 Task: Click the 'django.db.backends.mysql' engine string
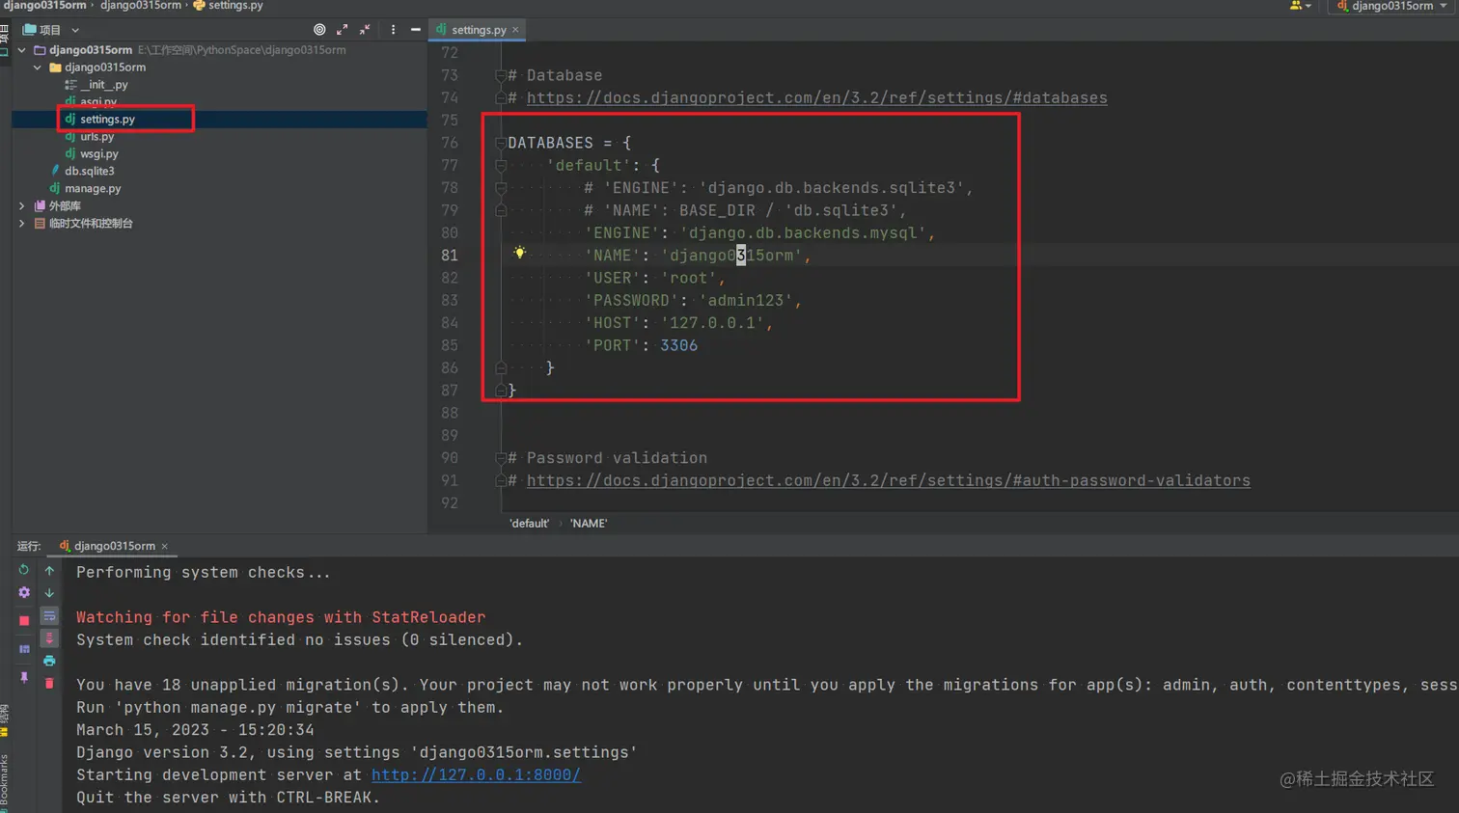pos(803,232)
